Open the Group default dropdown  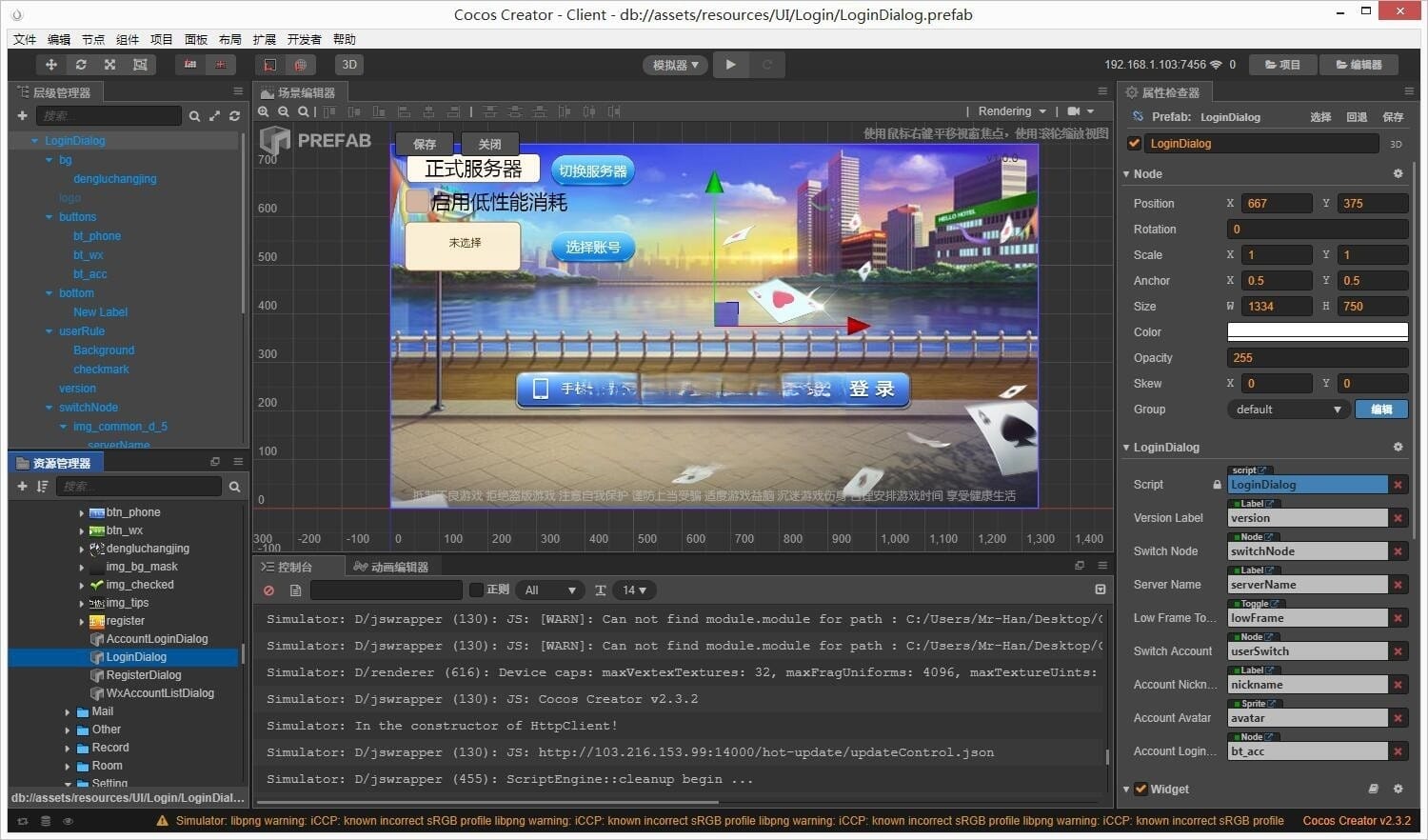pos(1287,410)
